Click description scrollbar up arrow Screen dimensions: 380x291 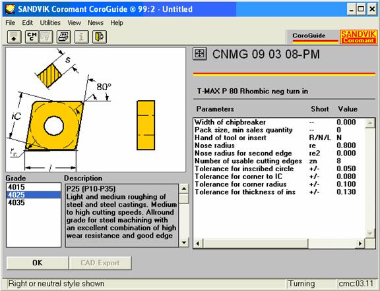(184, 189)
